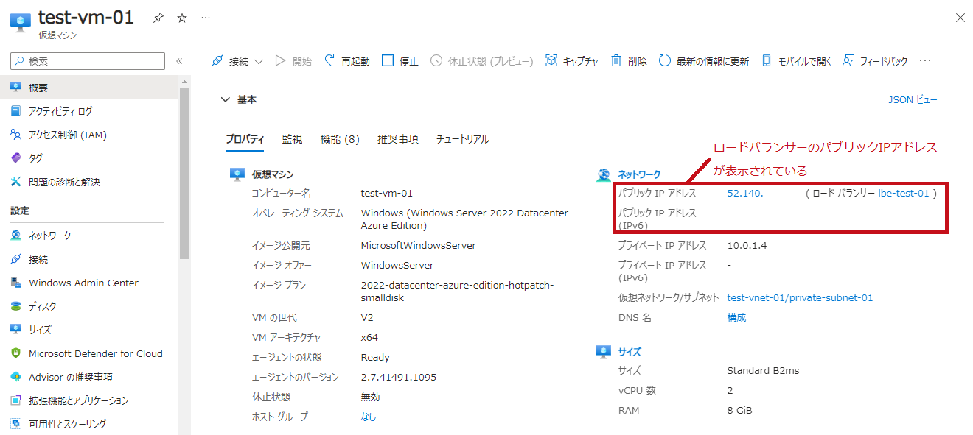Open JSON ビュー link
This screenshot has height=435, width=973.
tap(913, 99)
